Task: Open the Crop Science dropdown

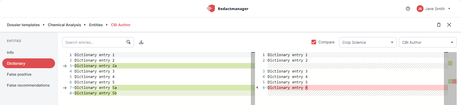Action: coord(368,42)
